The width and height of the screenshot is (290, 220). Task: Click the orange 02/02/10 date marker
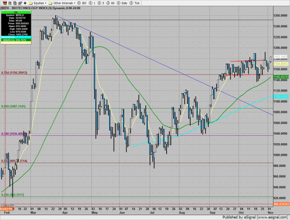6,209
